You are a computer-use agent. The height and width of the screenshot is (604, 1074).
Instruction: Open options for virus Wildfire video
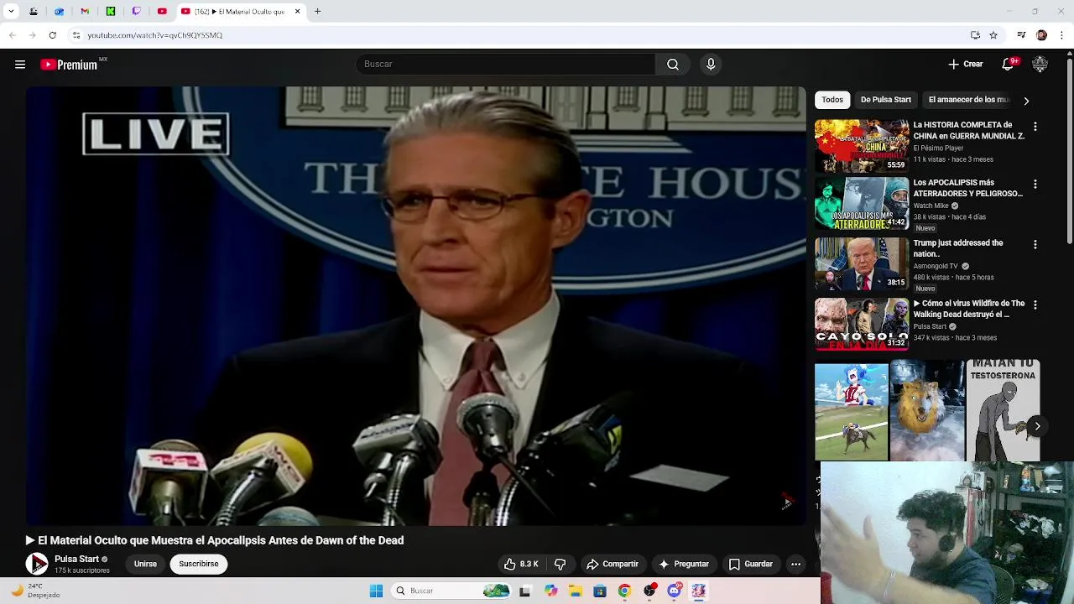pos(1035,305)
